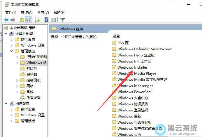Screen dimensions: 202x137
Task: Click the Up one level folder icon
Action: [22, 20]
